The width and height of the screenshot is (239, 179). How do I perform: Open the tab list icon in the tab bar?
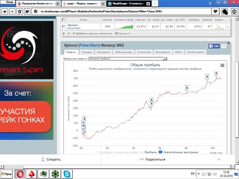(x=210, y=4)
